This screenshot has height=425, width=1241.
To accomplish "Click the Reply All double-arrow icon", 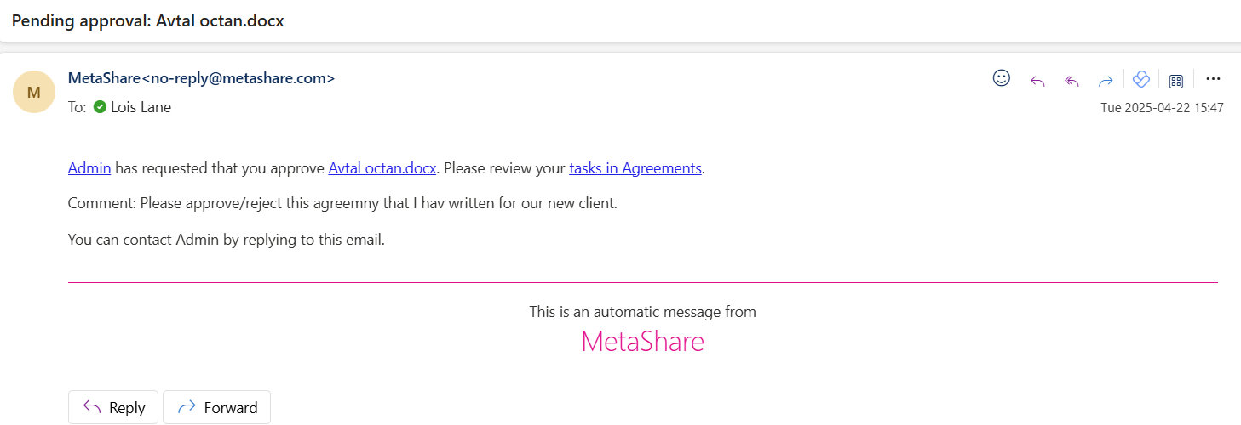I will click(1072, 81).
